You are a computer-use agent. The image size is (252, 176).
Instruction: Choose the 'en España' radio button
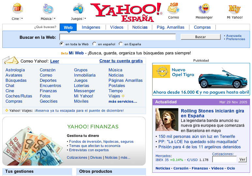[121, 44]
